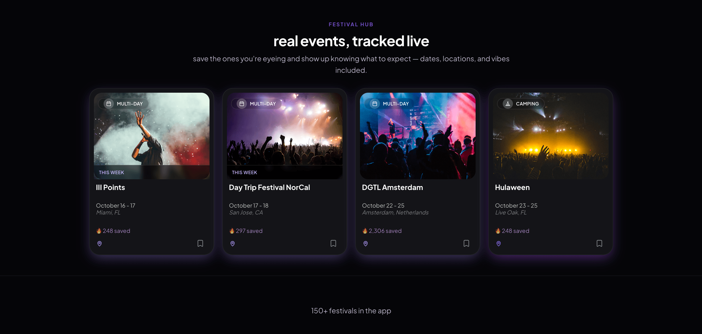Click the calendar icon on DGTL Amsterdam's badge
The image size is (702, 334).
375,104
